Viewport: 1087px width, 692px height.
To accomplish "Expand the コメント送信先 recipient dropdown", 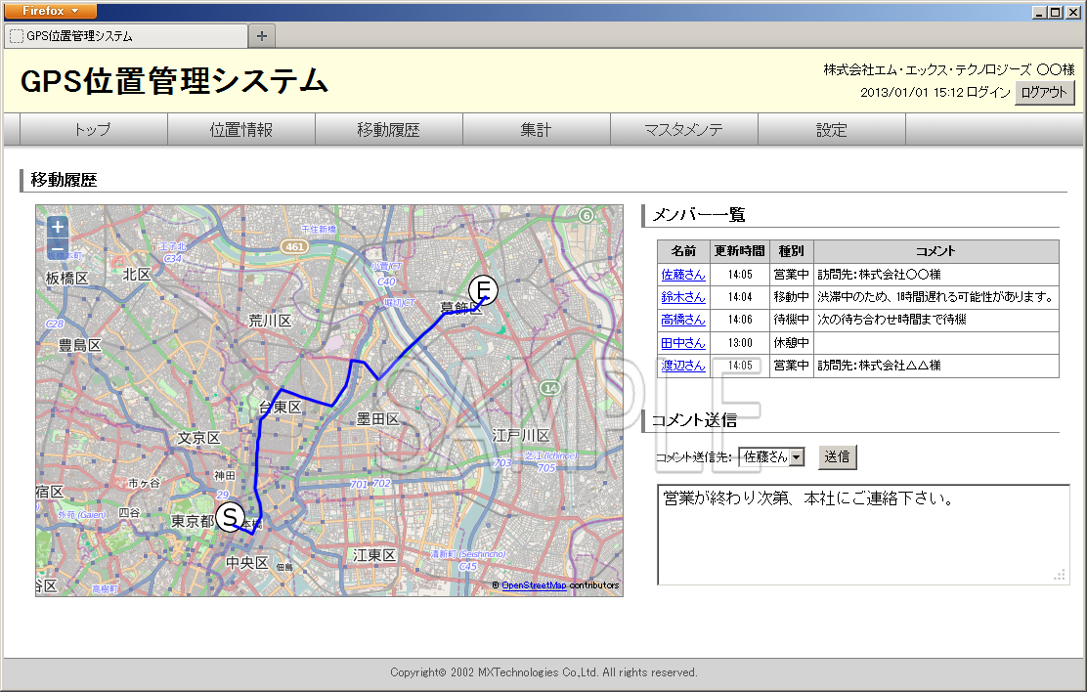I will [x=796, y=456].
